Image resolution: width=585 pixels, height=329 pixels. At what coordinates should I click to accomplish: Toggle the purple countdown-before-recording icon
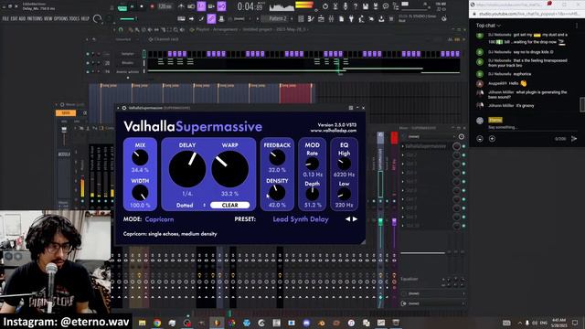(201, 6)
